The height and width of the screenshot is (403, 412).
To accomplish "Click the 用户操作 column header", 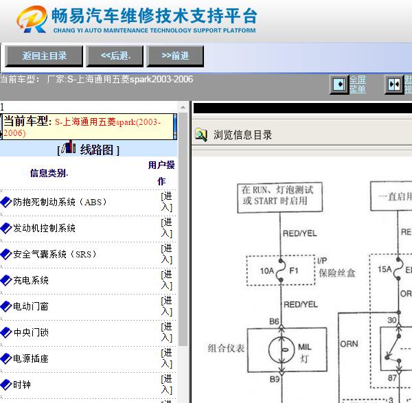I will (161, 173).
